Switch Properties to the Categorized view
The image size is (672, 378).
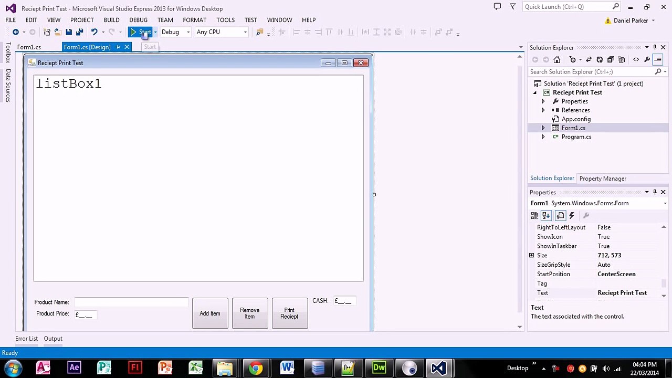pyautogui.click(x=534, y=215)
